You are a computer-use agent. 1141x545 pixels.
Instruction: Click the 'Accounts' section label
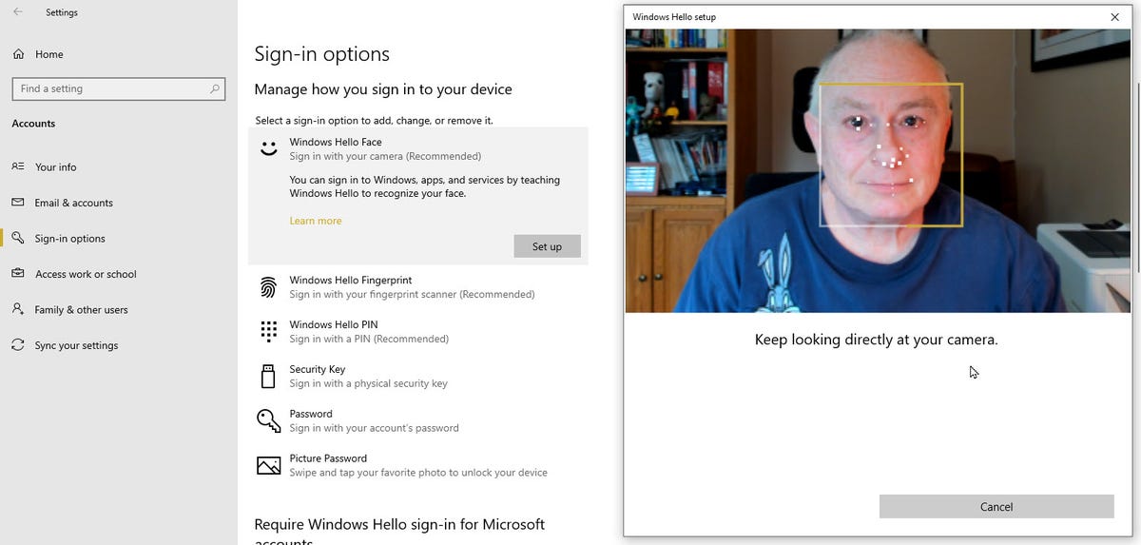click(x=33, y=124)
